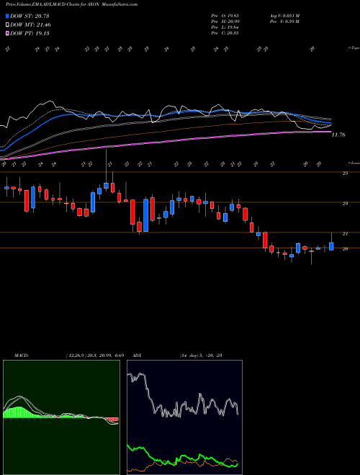The height and width of the screenshot is (475, 360).
Task: Click the green MACD histogram chart panel
Action: pos(61,417)
